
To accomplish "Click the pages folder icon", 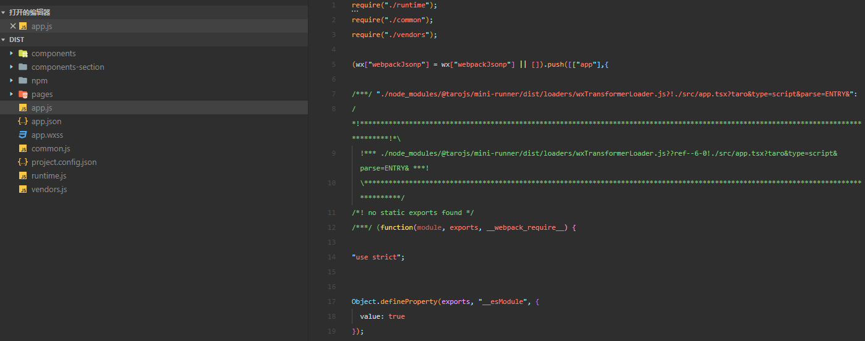I will (x=23, y=94).
